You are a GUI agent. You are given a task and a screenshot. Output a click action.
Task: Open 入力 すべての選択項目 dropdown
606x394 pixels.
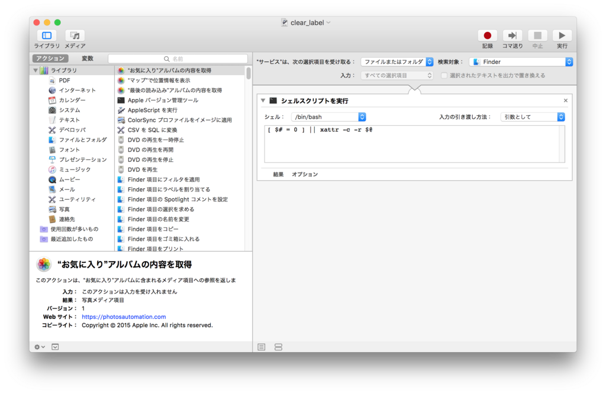[x=397, y=75]
